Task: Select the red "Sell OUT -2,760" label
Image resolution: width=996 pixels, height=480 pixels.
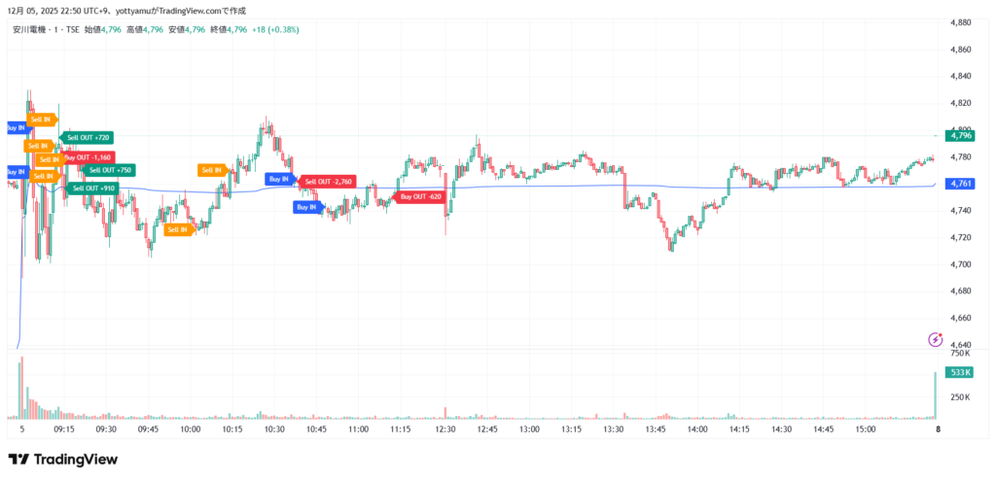Action: [329, 182]
